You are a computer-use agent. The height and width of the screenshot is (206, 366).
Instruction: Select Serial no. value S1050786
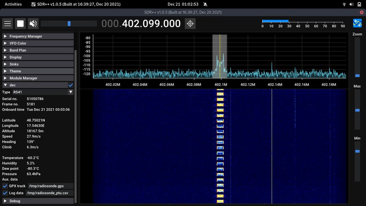tap(35, 99)
